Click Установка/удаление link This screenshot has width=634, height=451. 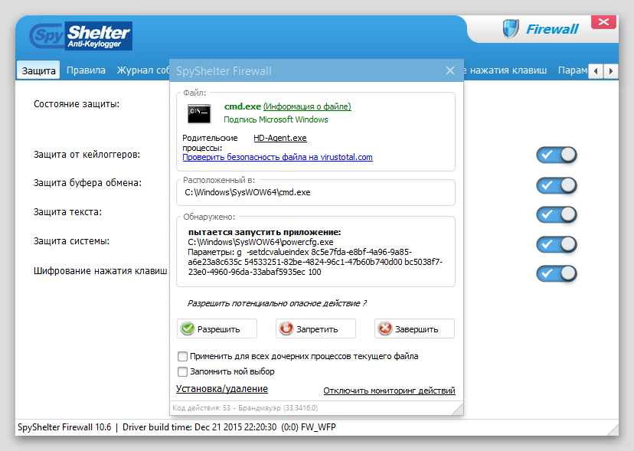click(221, 389)
